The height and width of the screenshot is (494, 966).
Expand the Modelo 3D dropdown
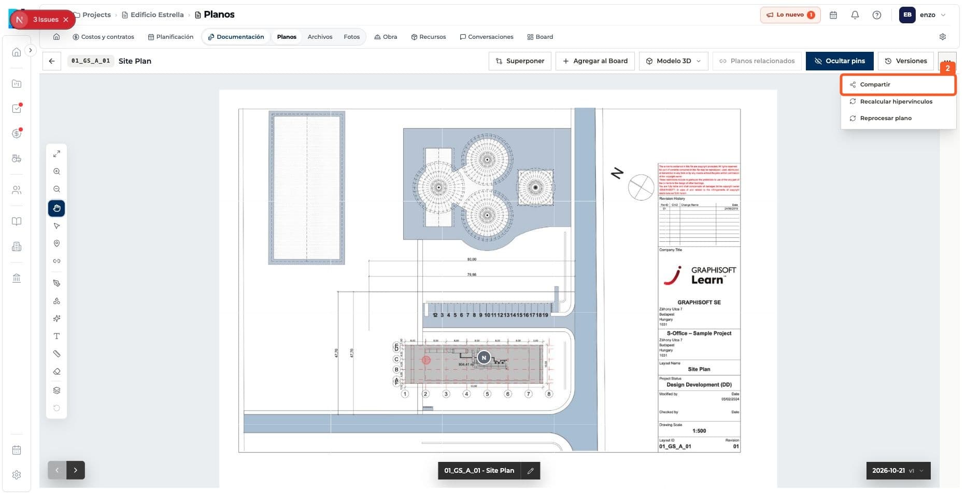[673, 61]
